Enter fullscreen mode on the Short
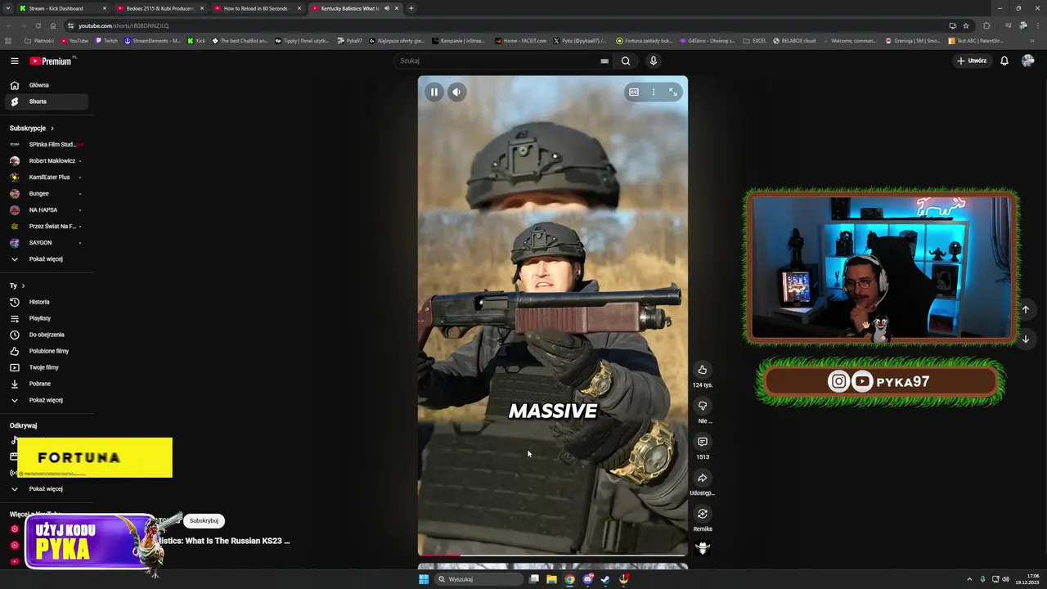Screen dimensions: 1047x589 673,92
